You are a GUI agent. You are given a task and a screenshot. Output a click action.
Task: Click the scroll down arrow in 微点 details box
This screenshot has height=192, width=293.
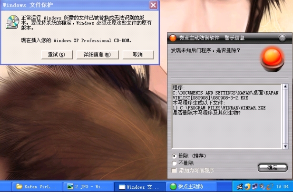click(285, 146)
